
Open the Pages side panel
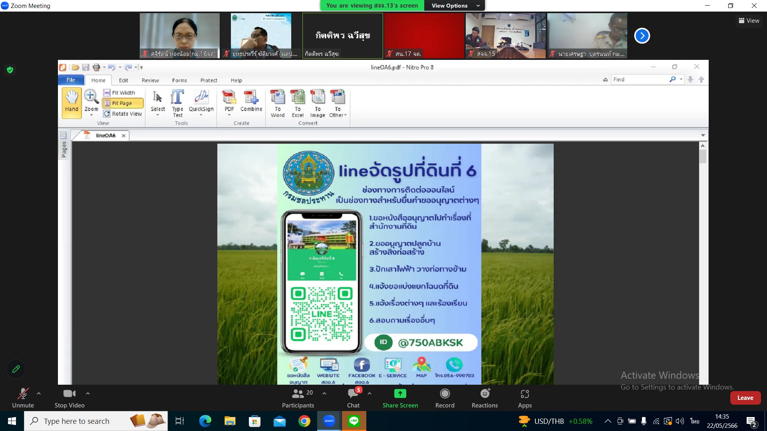[x=64, y=145]
